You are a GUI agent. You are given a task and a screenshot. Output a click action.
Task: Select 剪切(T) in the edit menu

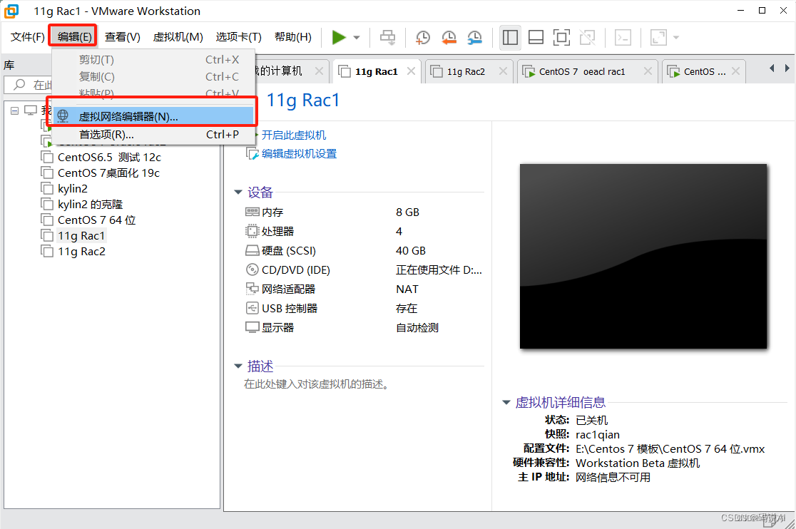click(154, 60)
